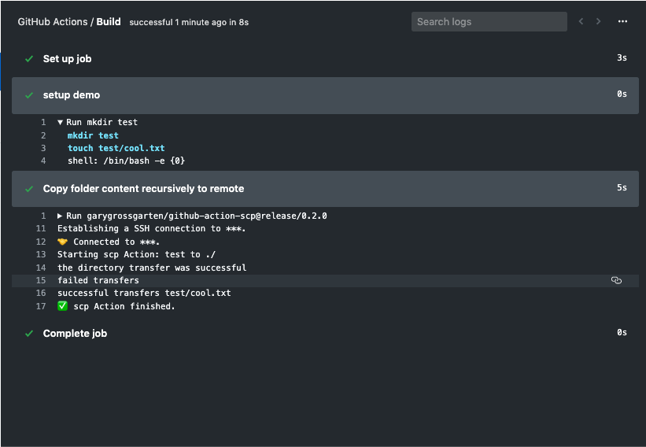Collapse the setup demo step header
The image size is (646, 447).
(x=325, y=95)
